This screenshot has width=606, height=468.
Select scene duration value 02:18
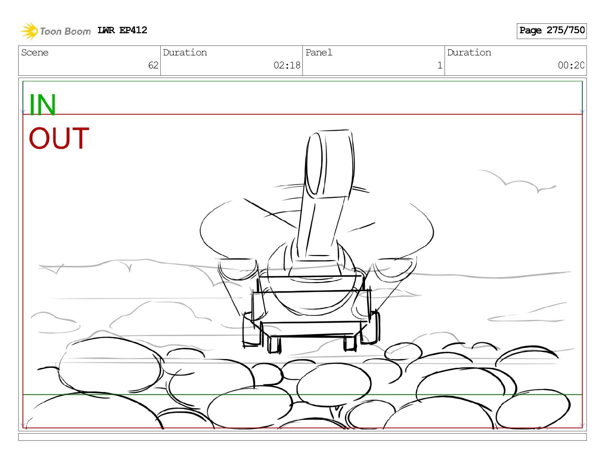pyautogui.click(x=287, y=65)
